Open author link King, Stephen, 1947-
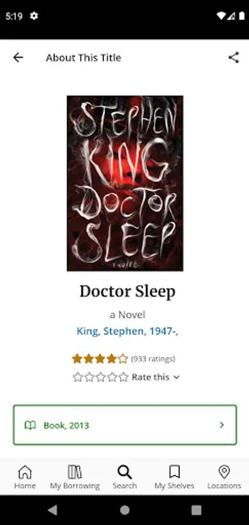Viewport: 249px width, 525px height. tap(127, 331)
